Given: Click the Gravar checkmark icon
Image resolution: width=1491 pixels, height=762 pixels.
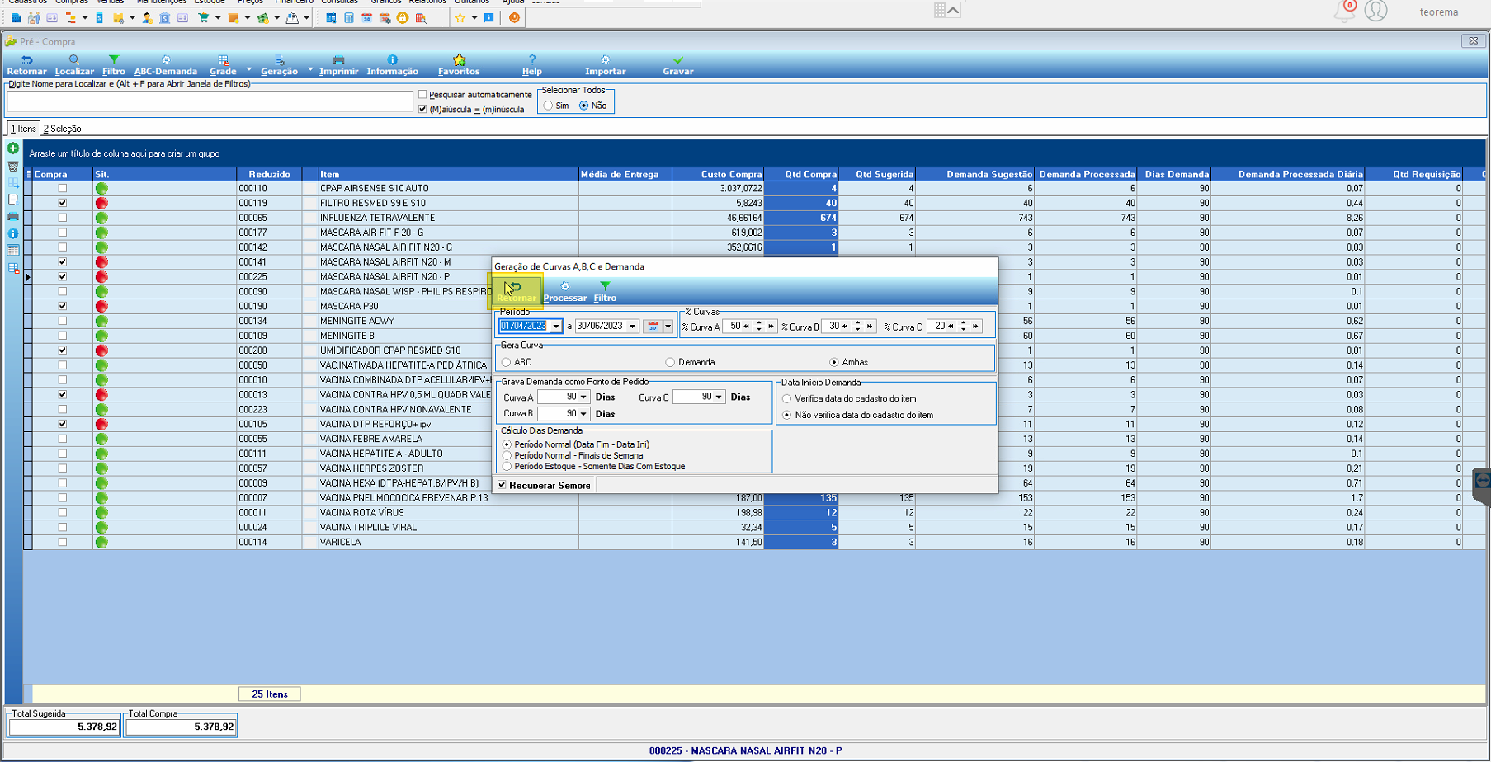Looking at the screenshot, I should pos(678,59).
